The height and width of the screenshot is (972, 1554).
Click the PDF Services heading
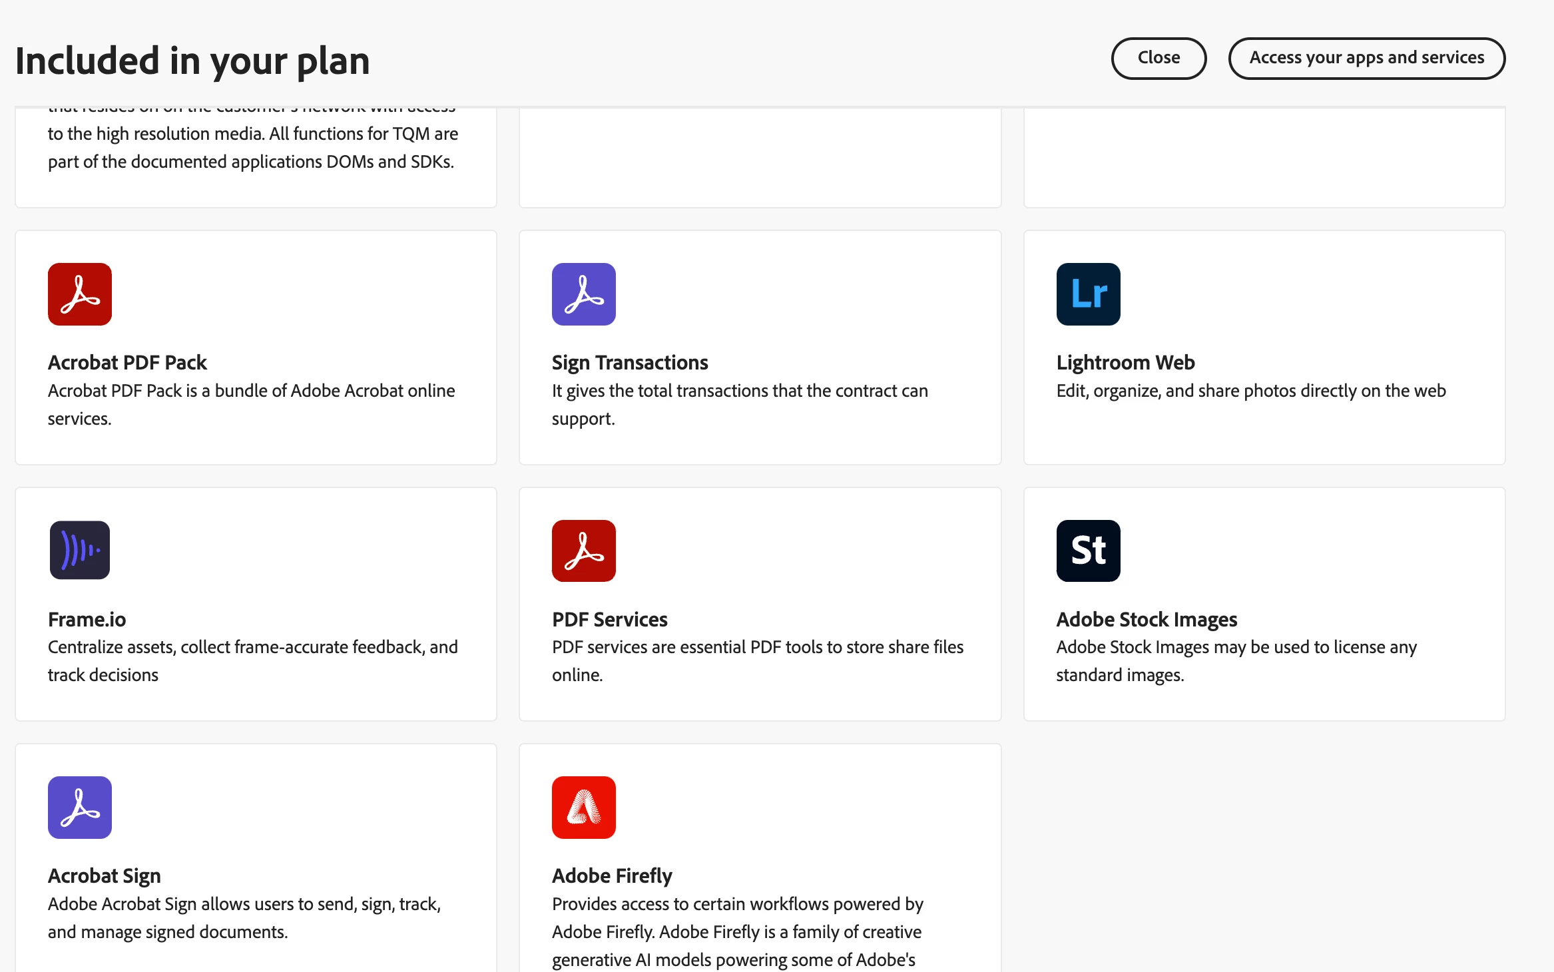(x=609, y=620)
